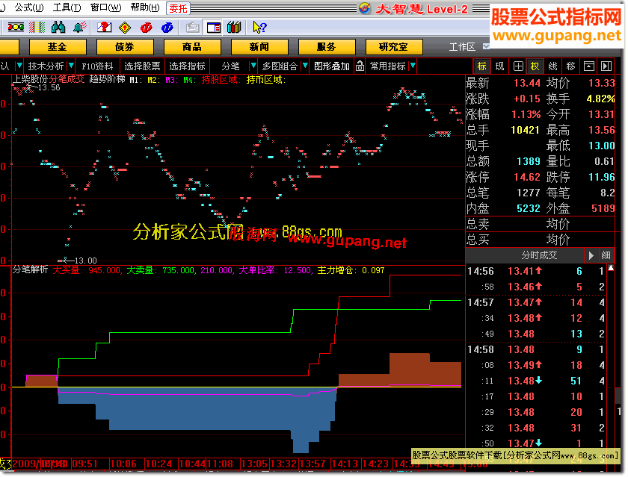Expand the 多图组合 dropdown arrow
This screenshot has width=628, height=477.
click(305, 66)
